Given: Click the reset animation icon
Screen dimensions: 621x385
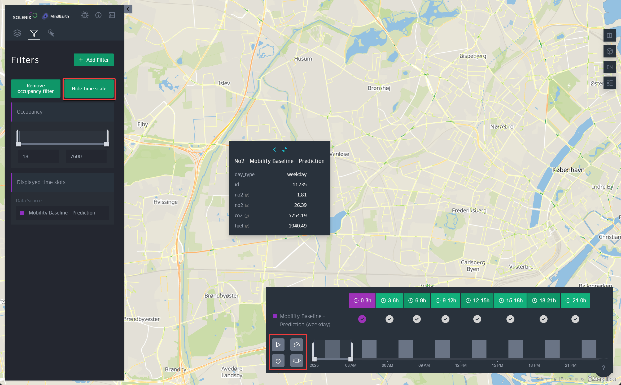Looking at the screenshot, I should pos(278,361).
